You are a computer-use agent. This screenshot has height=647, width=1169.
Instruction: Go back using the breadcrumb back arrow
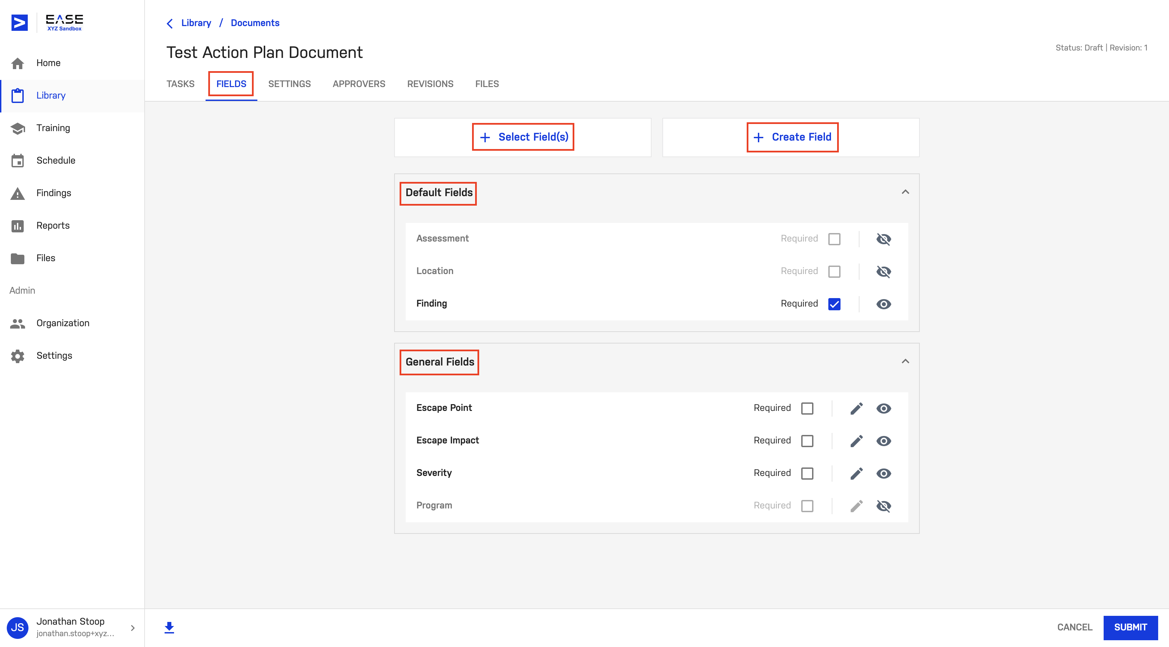170,23
